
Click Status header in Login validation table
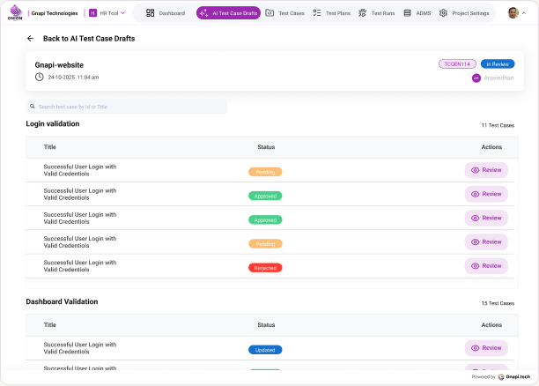pos(266,147)
